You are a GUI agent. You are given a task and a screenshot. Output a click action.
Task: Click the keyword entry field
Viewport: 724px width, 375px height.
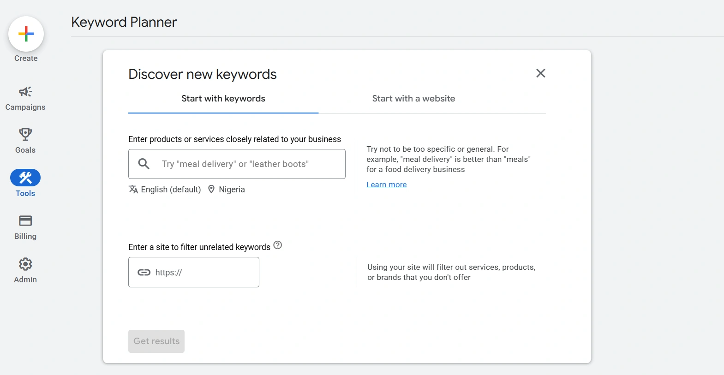click(237, 164)
